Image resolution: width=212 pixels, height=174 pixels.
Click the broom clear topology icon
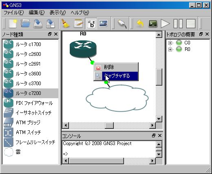[x=65, y=24]
